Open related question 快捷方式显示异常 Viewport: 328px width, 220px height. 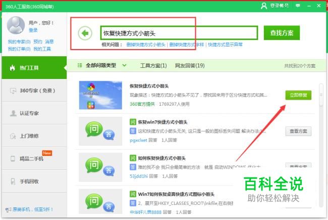[x=225, y=45]
